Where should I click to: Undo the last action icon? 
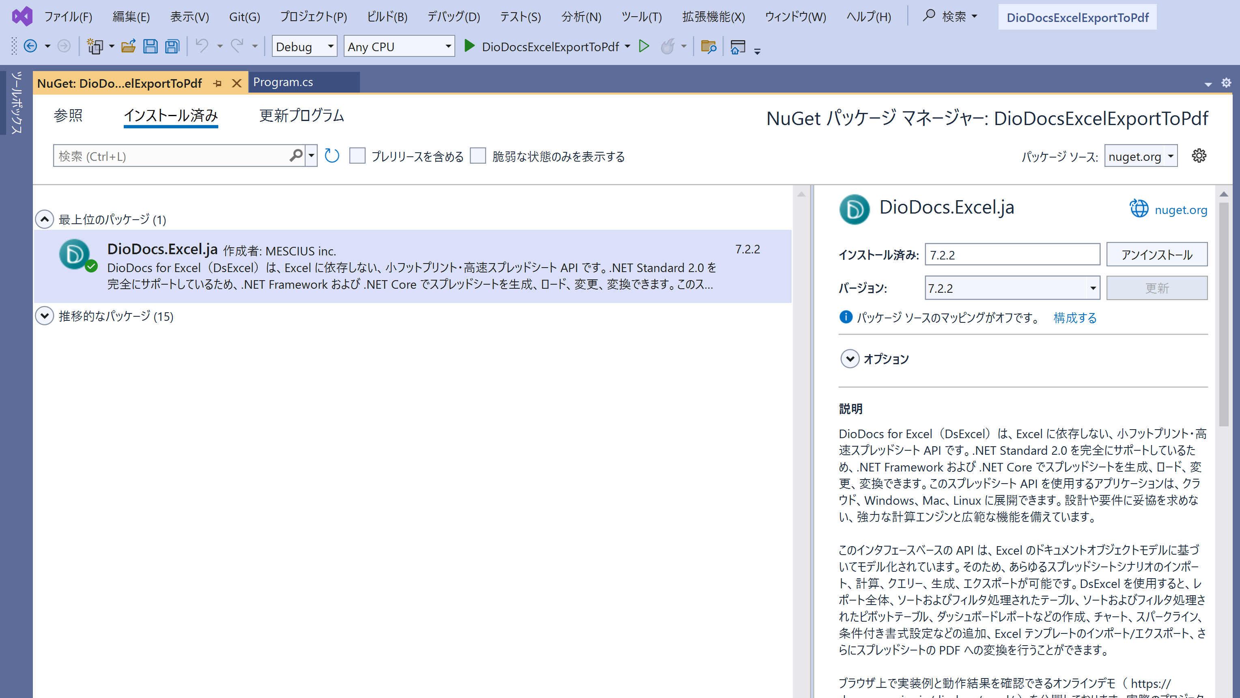[x=202, y=46]
